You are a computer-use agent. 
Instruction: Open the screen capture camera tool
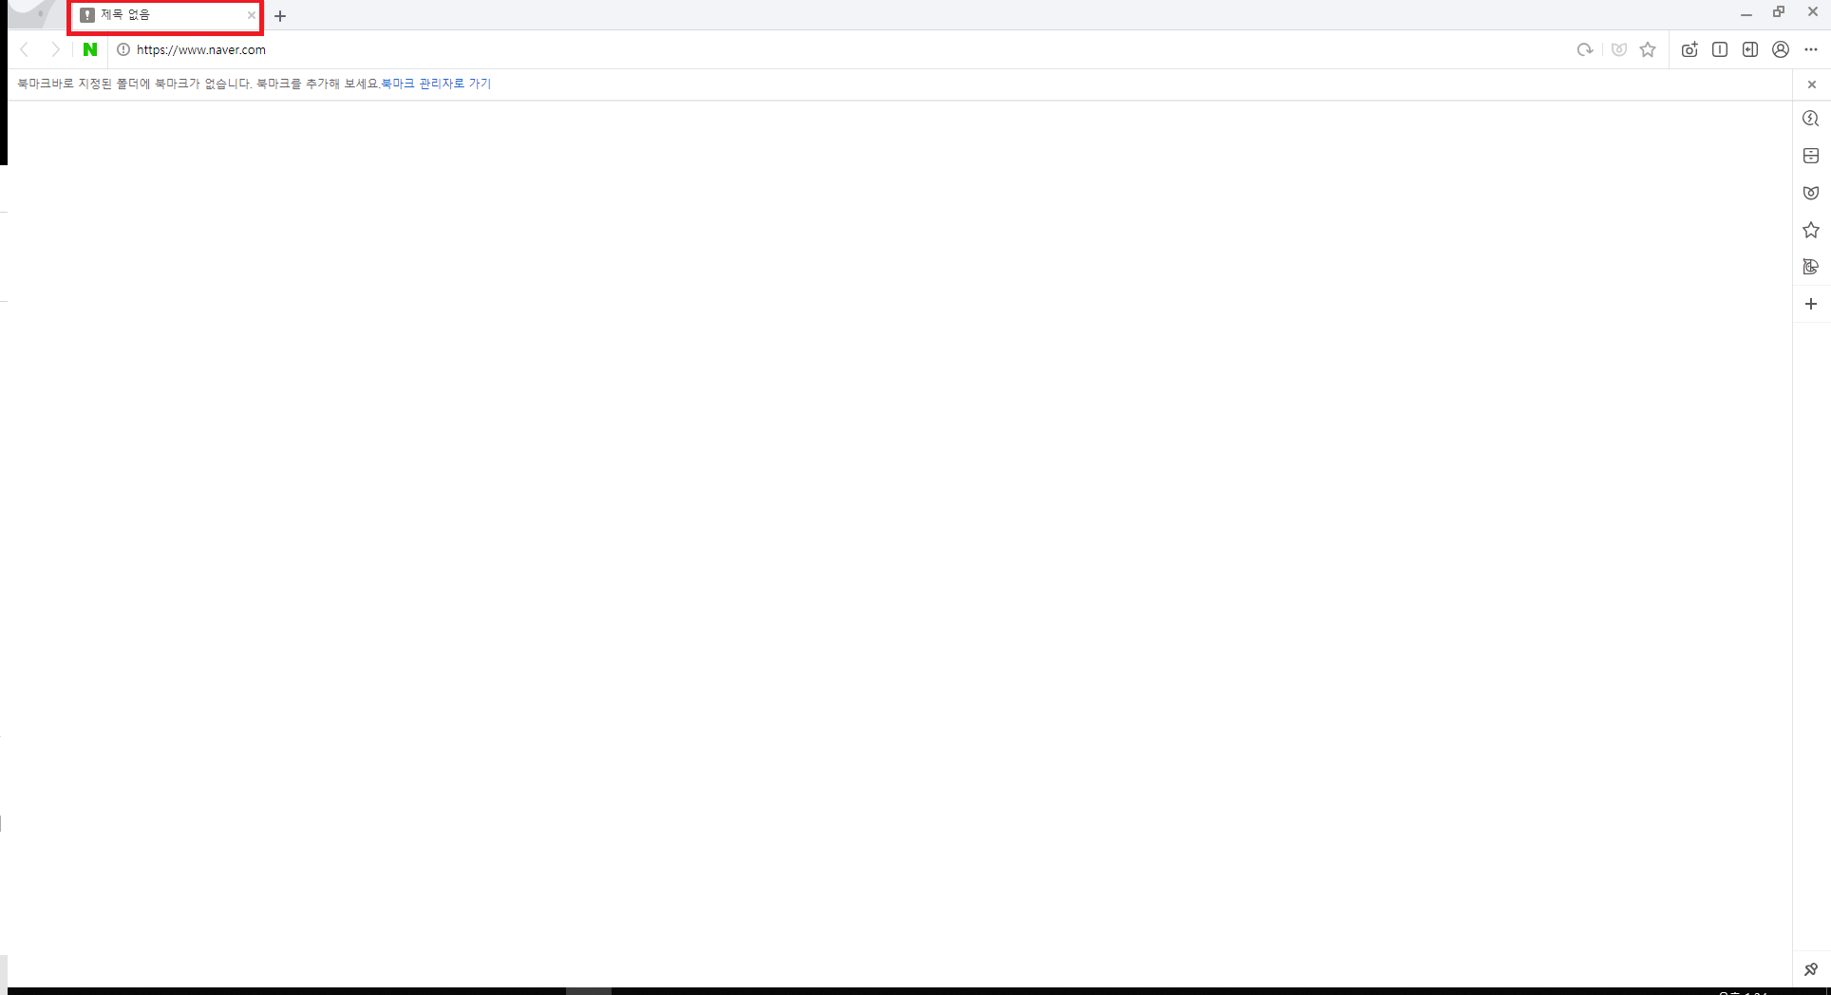point(1689,49)
